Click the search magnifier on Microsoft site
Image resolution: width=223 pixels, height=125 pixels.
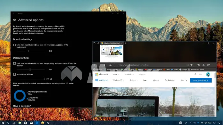click(195, 74)
